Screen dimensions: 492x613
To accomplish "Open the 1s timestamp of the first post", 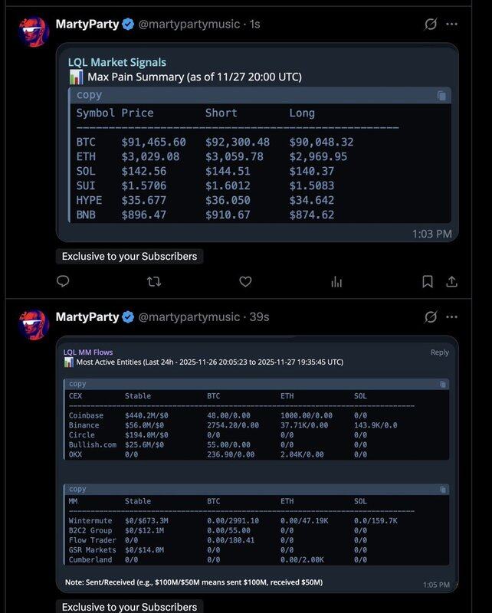I will click(254, 24).
